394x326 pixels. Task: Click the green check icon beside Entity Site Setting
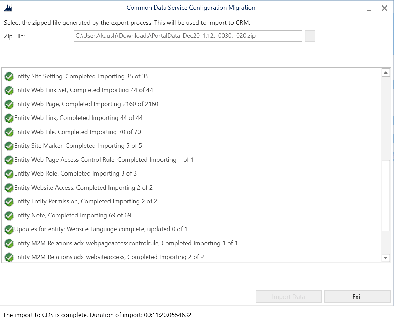tap(9, 76)
